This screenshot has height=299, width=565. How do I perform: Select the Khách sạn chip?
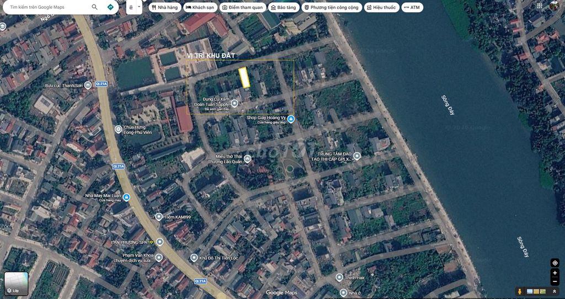point(200,7)
